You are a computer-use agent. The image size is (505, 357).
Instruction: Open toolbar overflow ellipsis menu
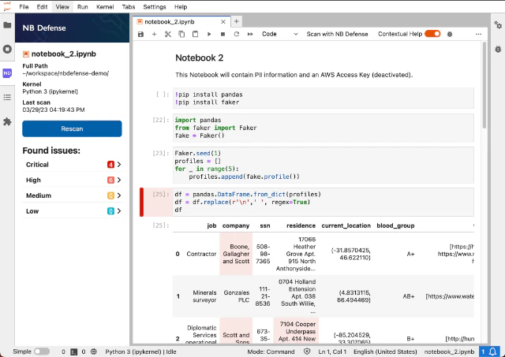[478, 34]
